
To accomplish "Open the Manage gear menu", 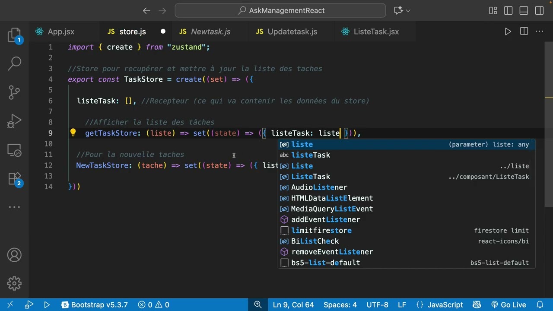I will [x=14, y=283].
